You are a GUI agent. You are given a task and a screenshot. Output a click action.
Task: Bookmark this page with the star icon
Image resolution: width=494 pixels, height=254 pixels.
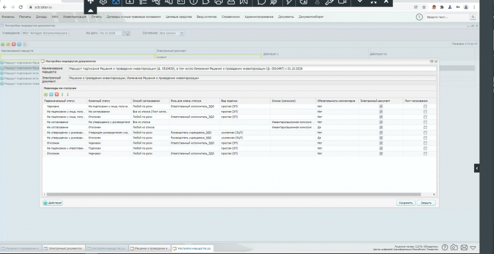pos(425,7)
